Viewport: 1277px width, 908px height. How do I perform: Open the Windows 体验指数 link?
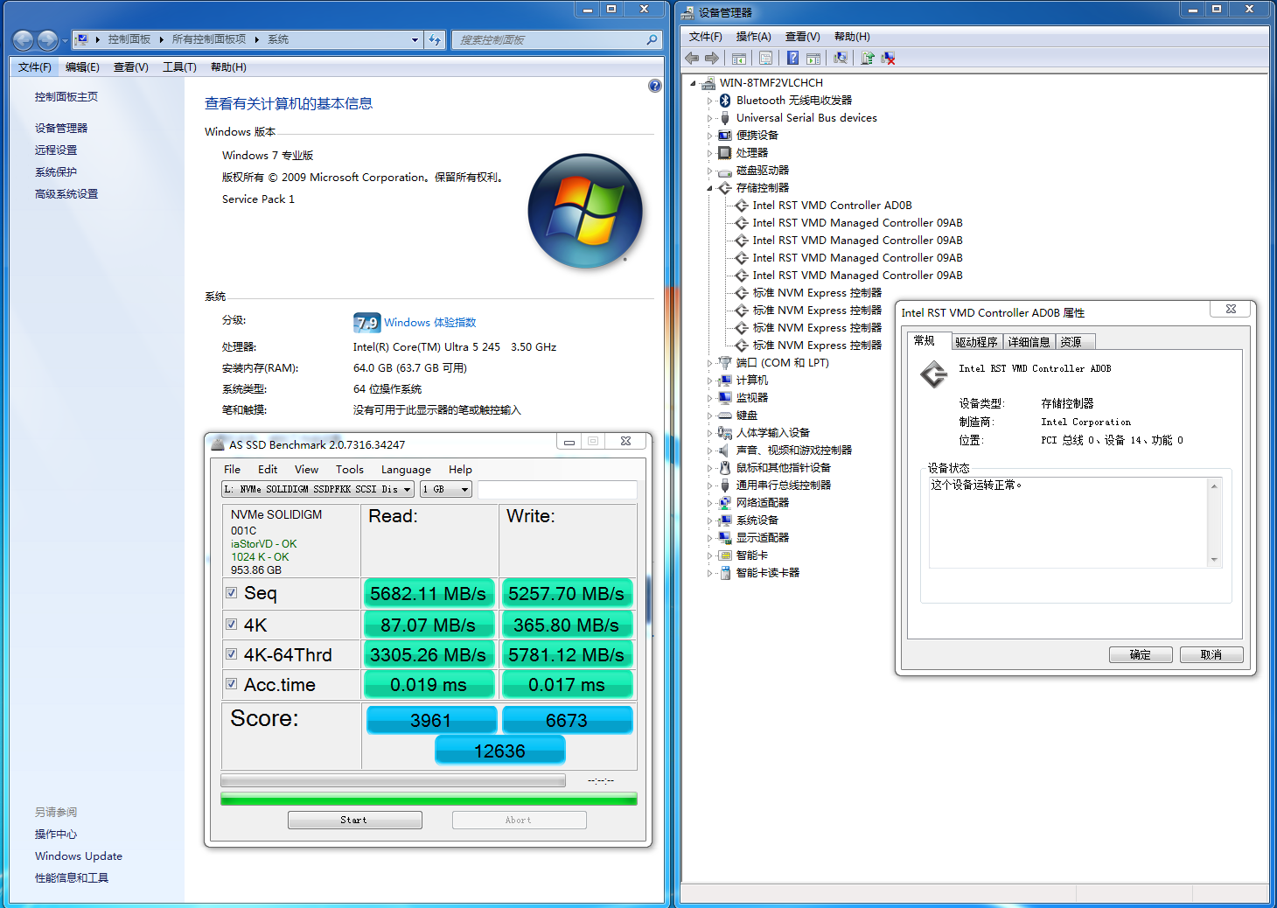(430, 323)
